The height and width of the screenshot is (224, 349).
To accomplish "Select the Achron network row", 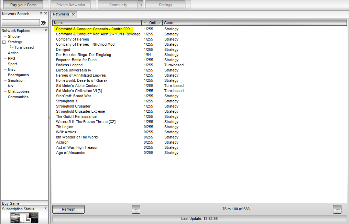I will coord(62,142).
